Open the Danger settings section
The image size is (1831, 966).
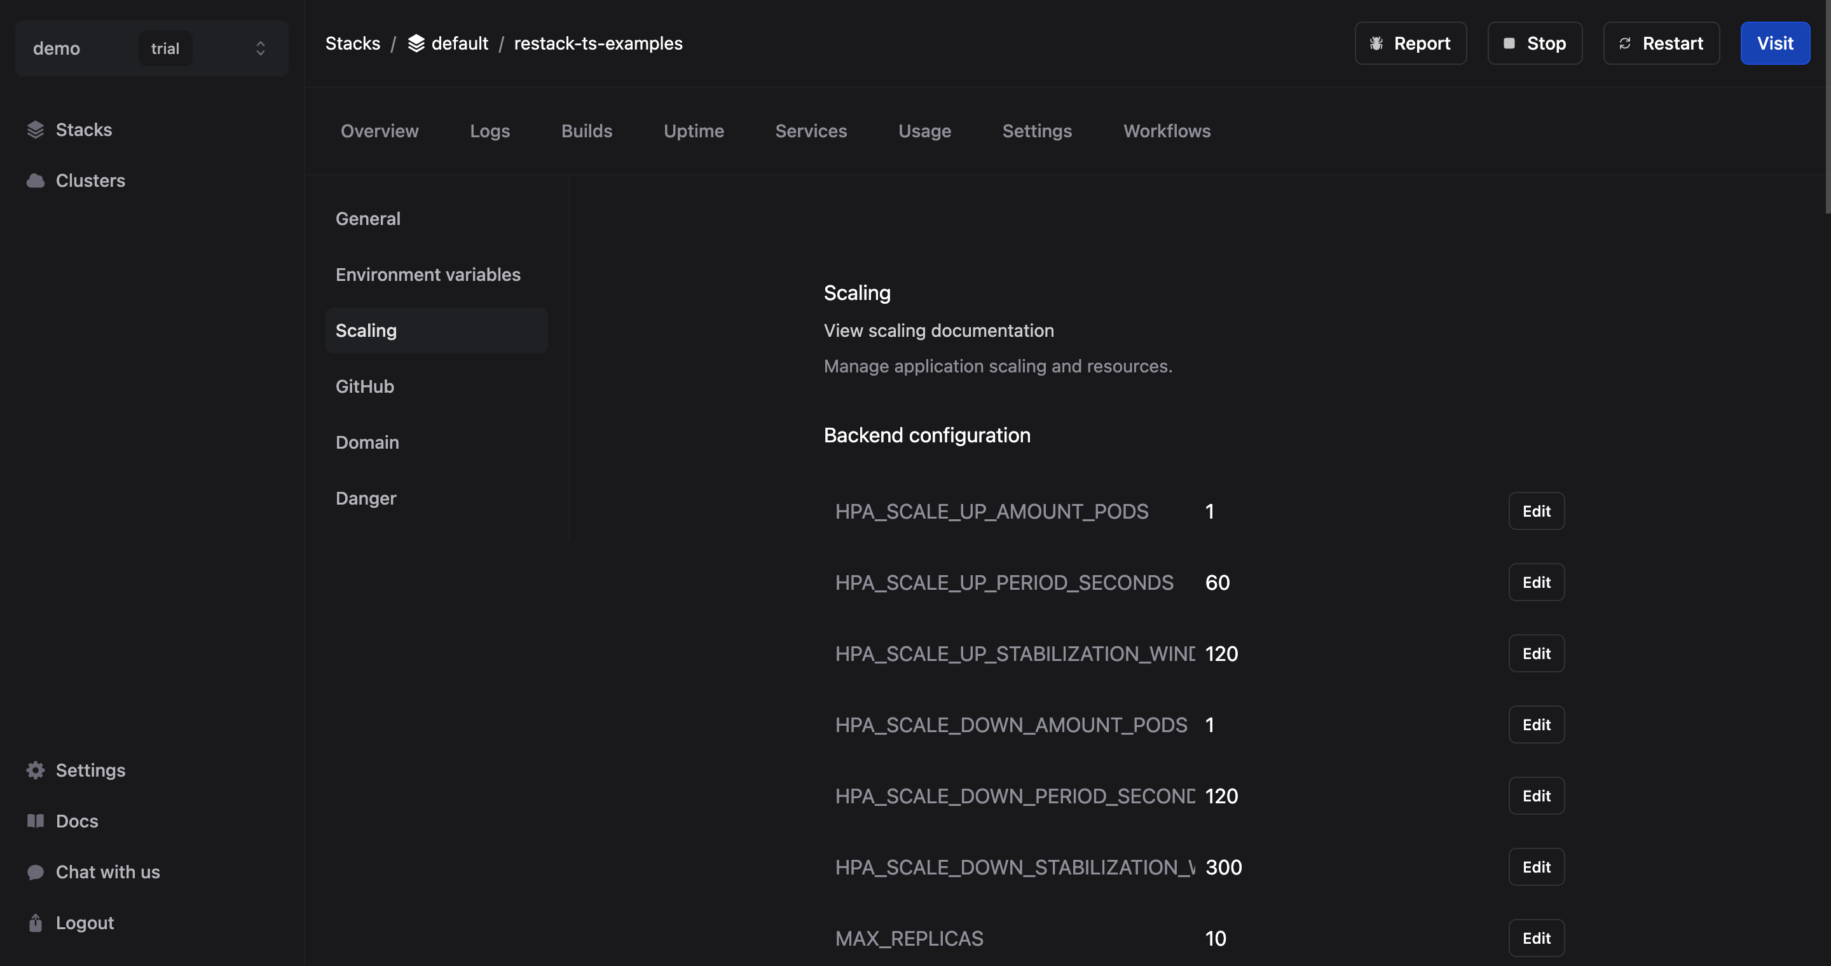click(366, 499)
